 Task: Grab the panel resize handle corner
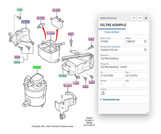click(x=148, y=112)
